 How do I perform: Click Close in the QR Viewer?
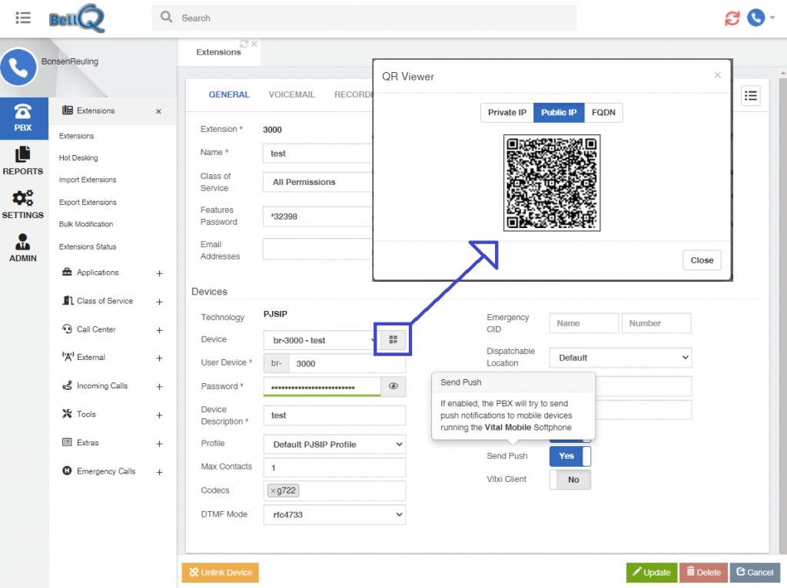point(702,260)
